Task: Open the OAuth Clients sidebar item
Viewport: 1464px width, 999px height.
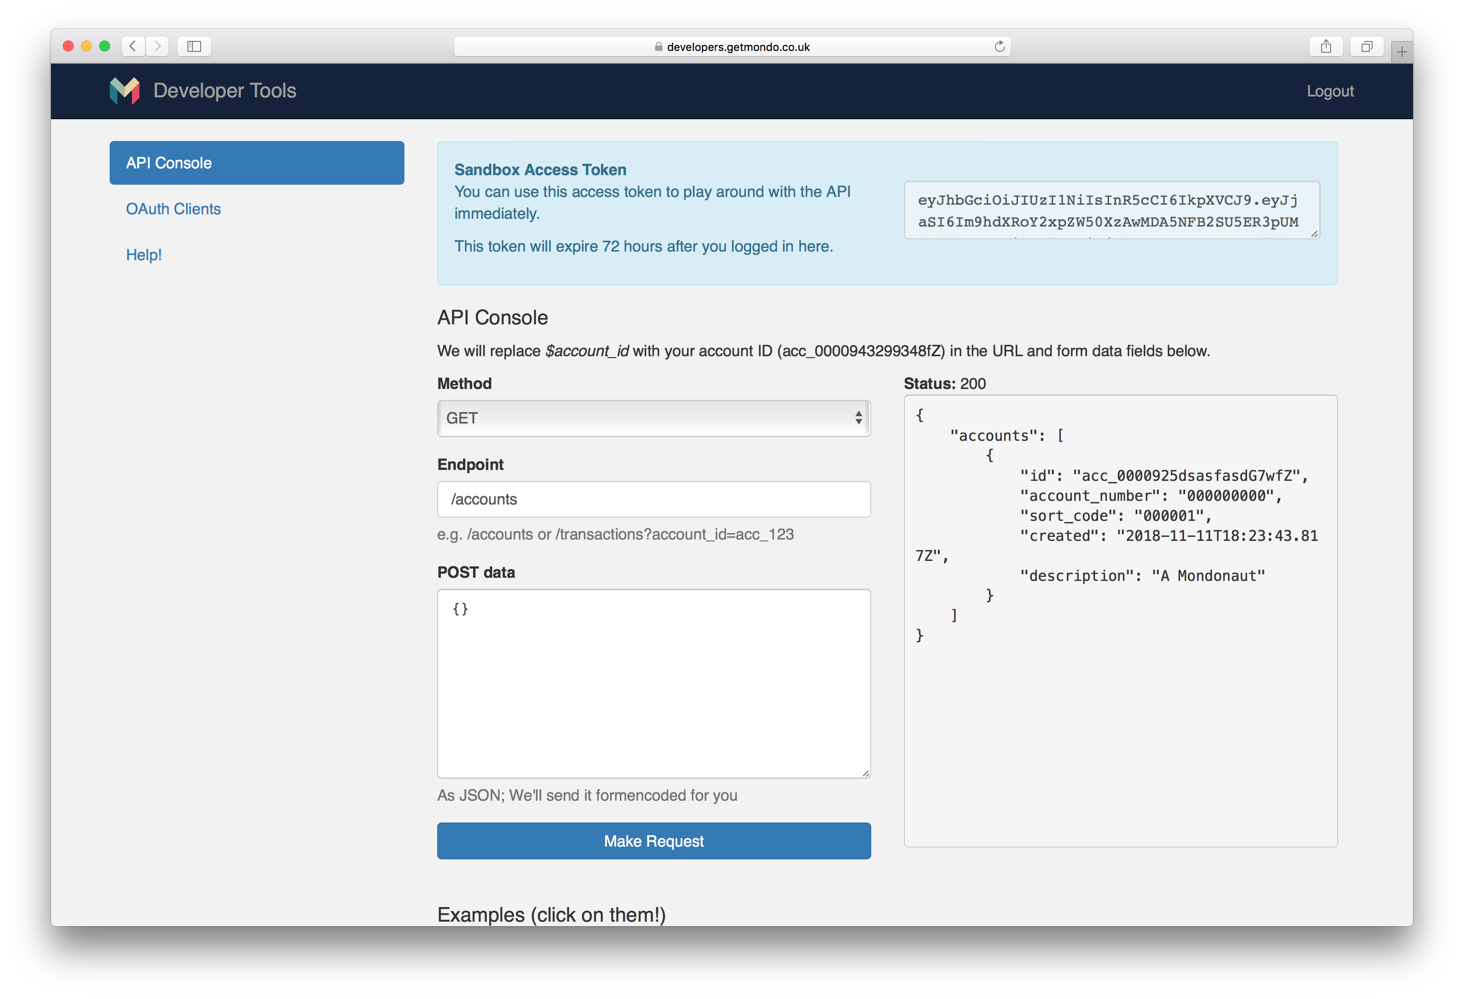Action: 173,208
